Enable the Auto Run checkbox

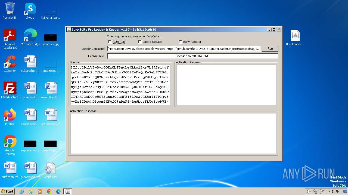tap(110, 42)
